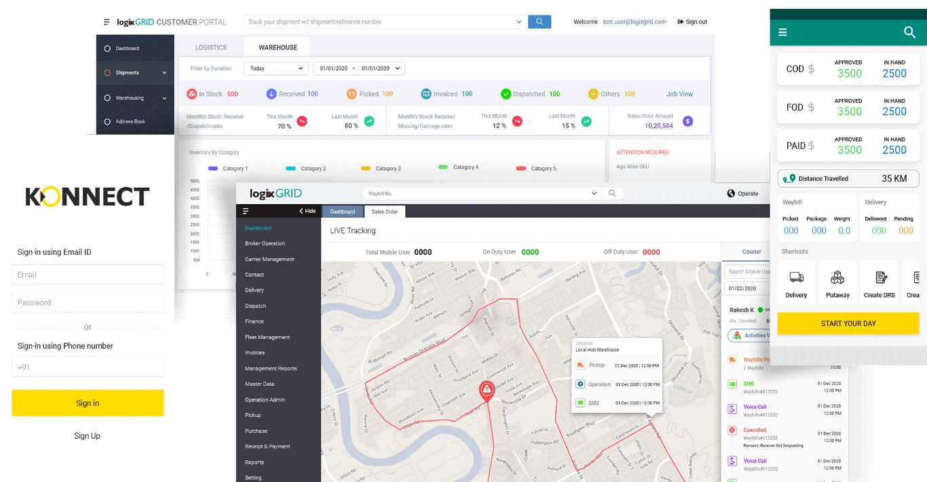Switch to the LOGISTICS tab
The height and width of the screenshot is (482, 927).
pos(211,47)
